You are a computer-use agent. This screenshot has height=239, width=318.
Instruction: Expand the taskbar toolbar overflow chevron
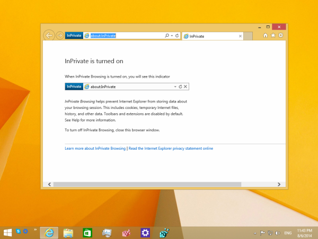(x=36, y=229)
